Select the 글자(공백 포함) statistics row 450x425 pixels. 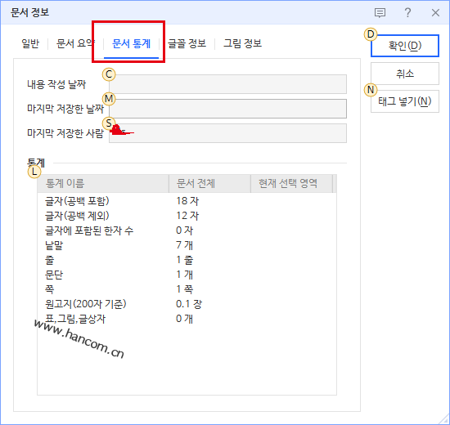coord(187,201)
